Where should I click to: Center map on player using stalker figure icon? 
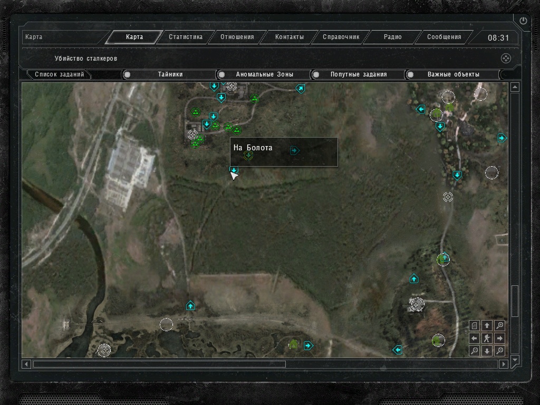487,338
